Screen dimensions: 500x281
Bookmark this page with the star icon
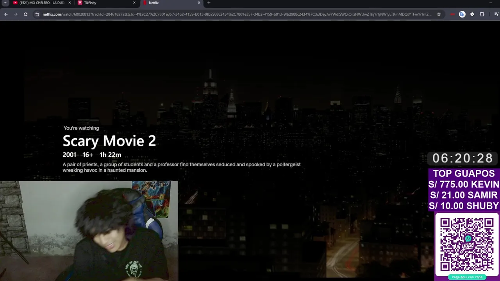click(439, 14)
